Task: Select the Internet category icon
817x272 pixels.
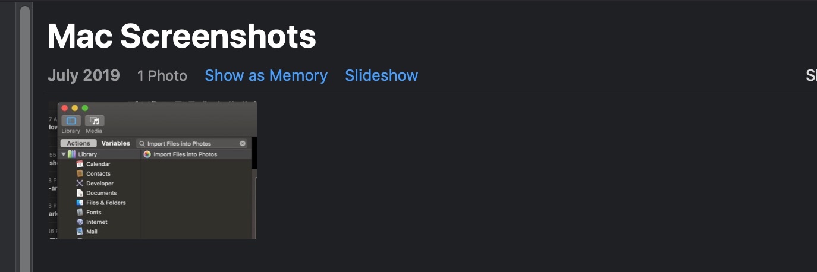Action: pyautogui.click(x=80, y=222)
